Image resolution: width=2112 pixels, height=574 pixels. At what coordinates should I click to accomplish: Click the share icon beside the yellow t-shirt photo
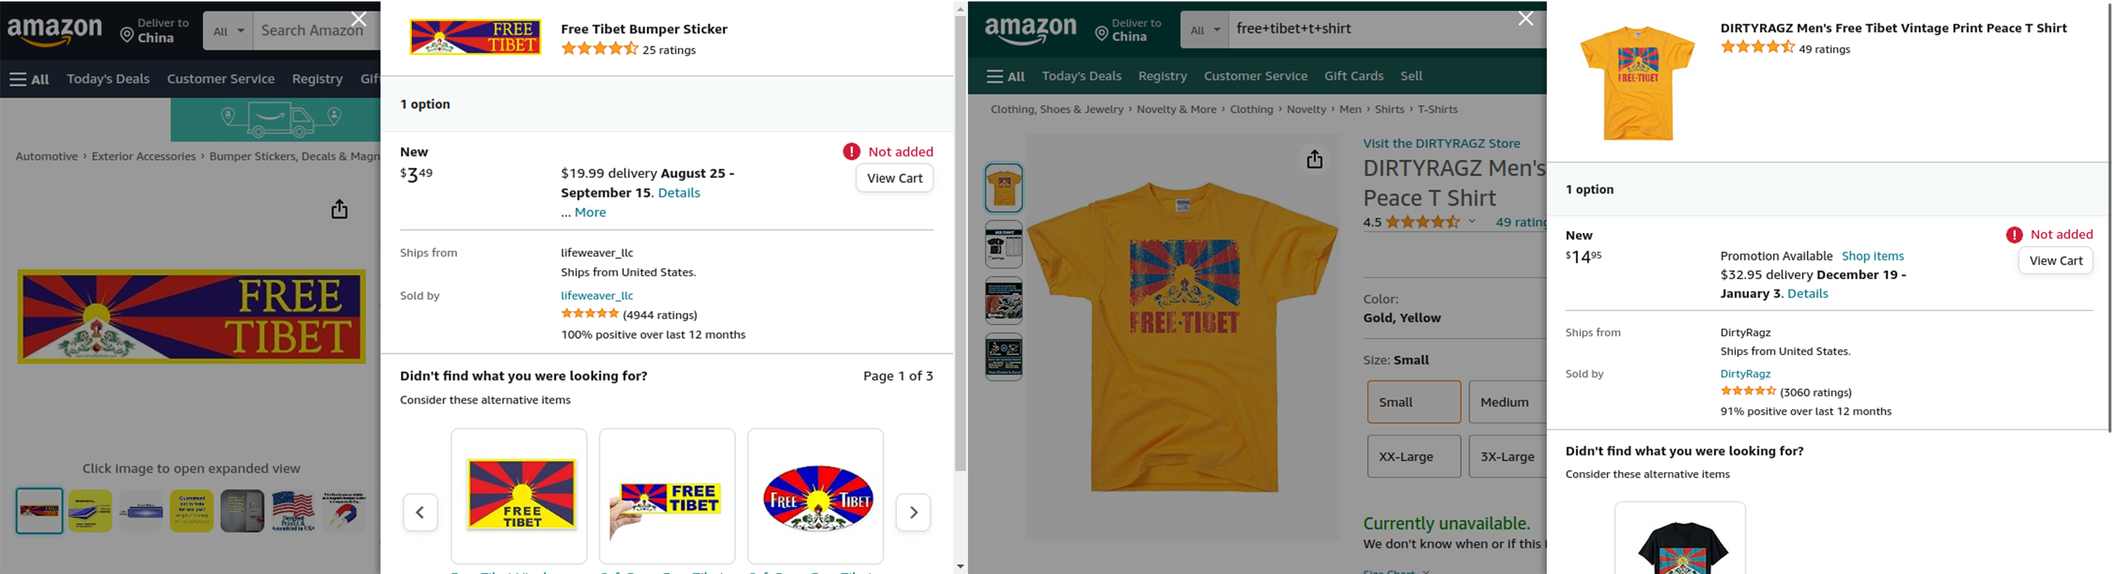(1315, 159)
